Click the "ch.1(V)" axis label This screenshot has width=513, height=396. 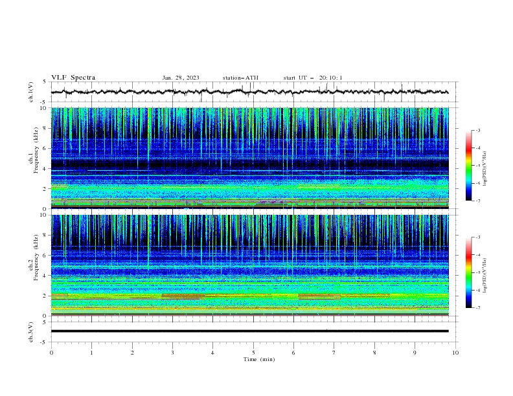pos(31,92)
